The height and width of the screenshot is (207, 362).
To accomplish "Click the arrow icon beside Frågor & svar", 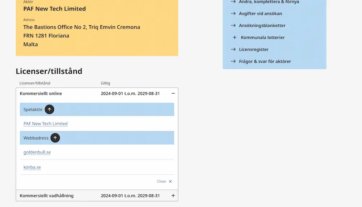I will [233, 62].
